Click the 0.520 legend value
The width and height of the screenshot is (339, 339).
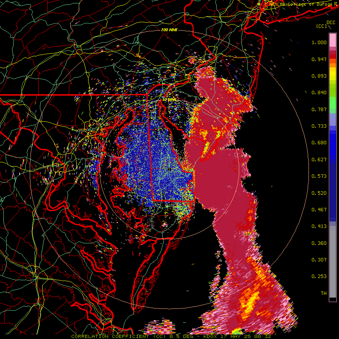(x=319, y=193)
